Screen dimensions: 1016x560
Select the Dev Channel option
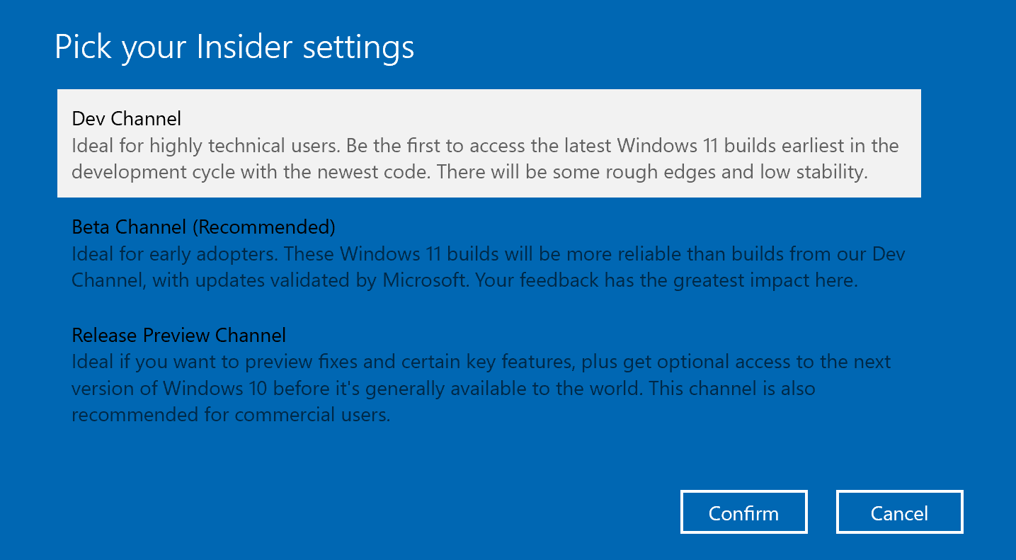[x=489, y=144]
